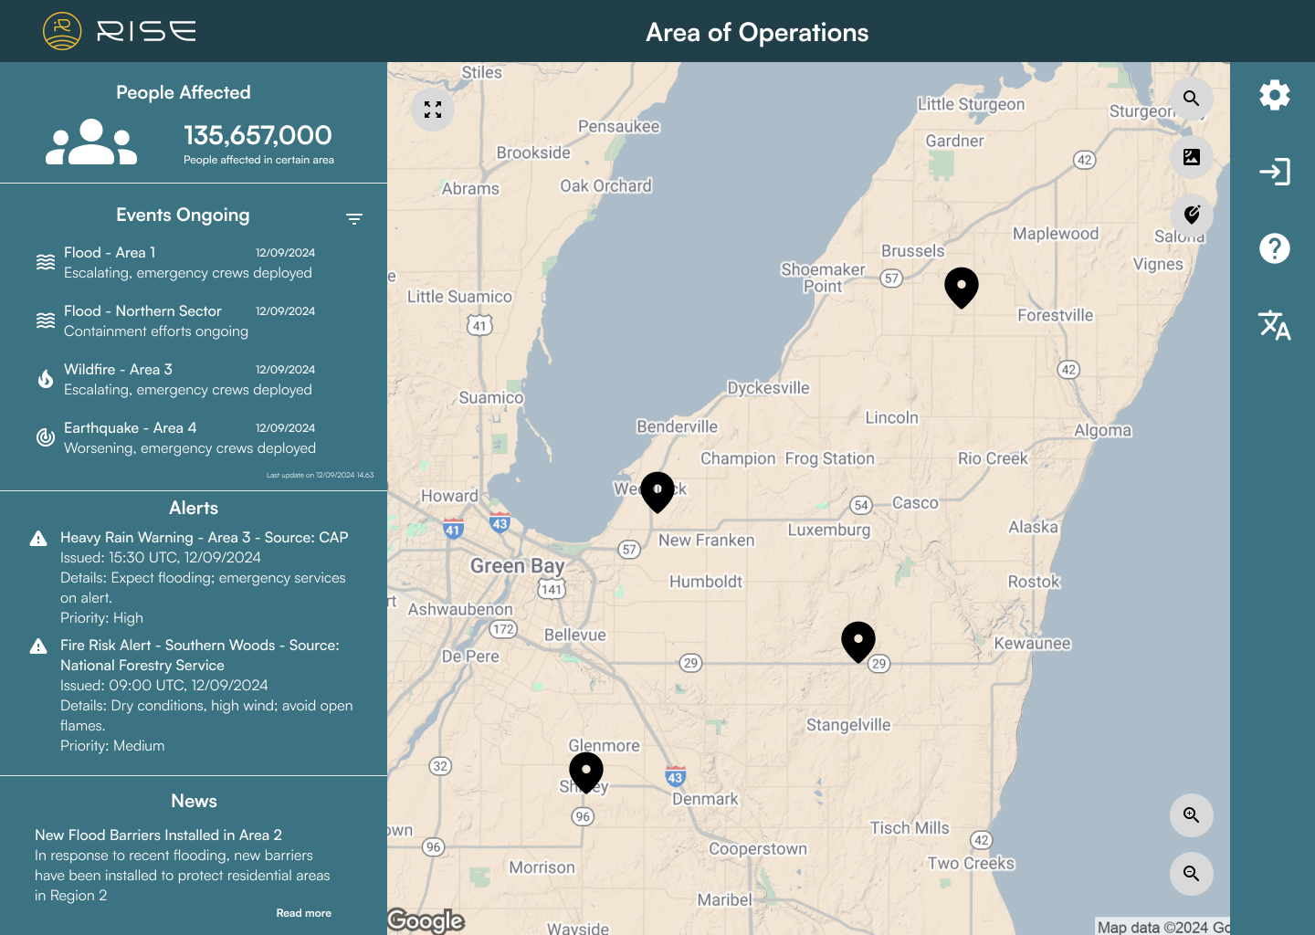The image size is (1315, 935).
Task: Zoom out on the map
Action: [1192, 873]
